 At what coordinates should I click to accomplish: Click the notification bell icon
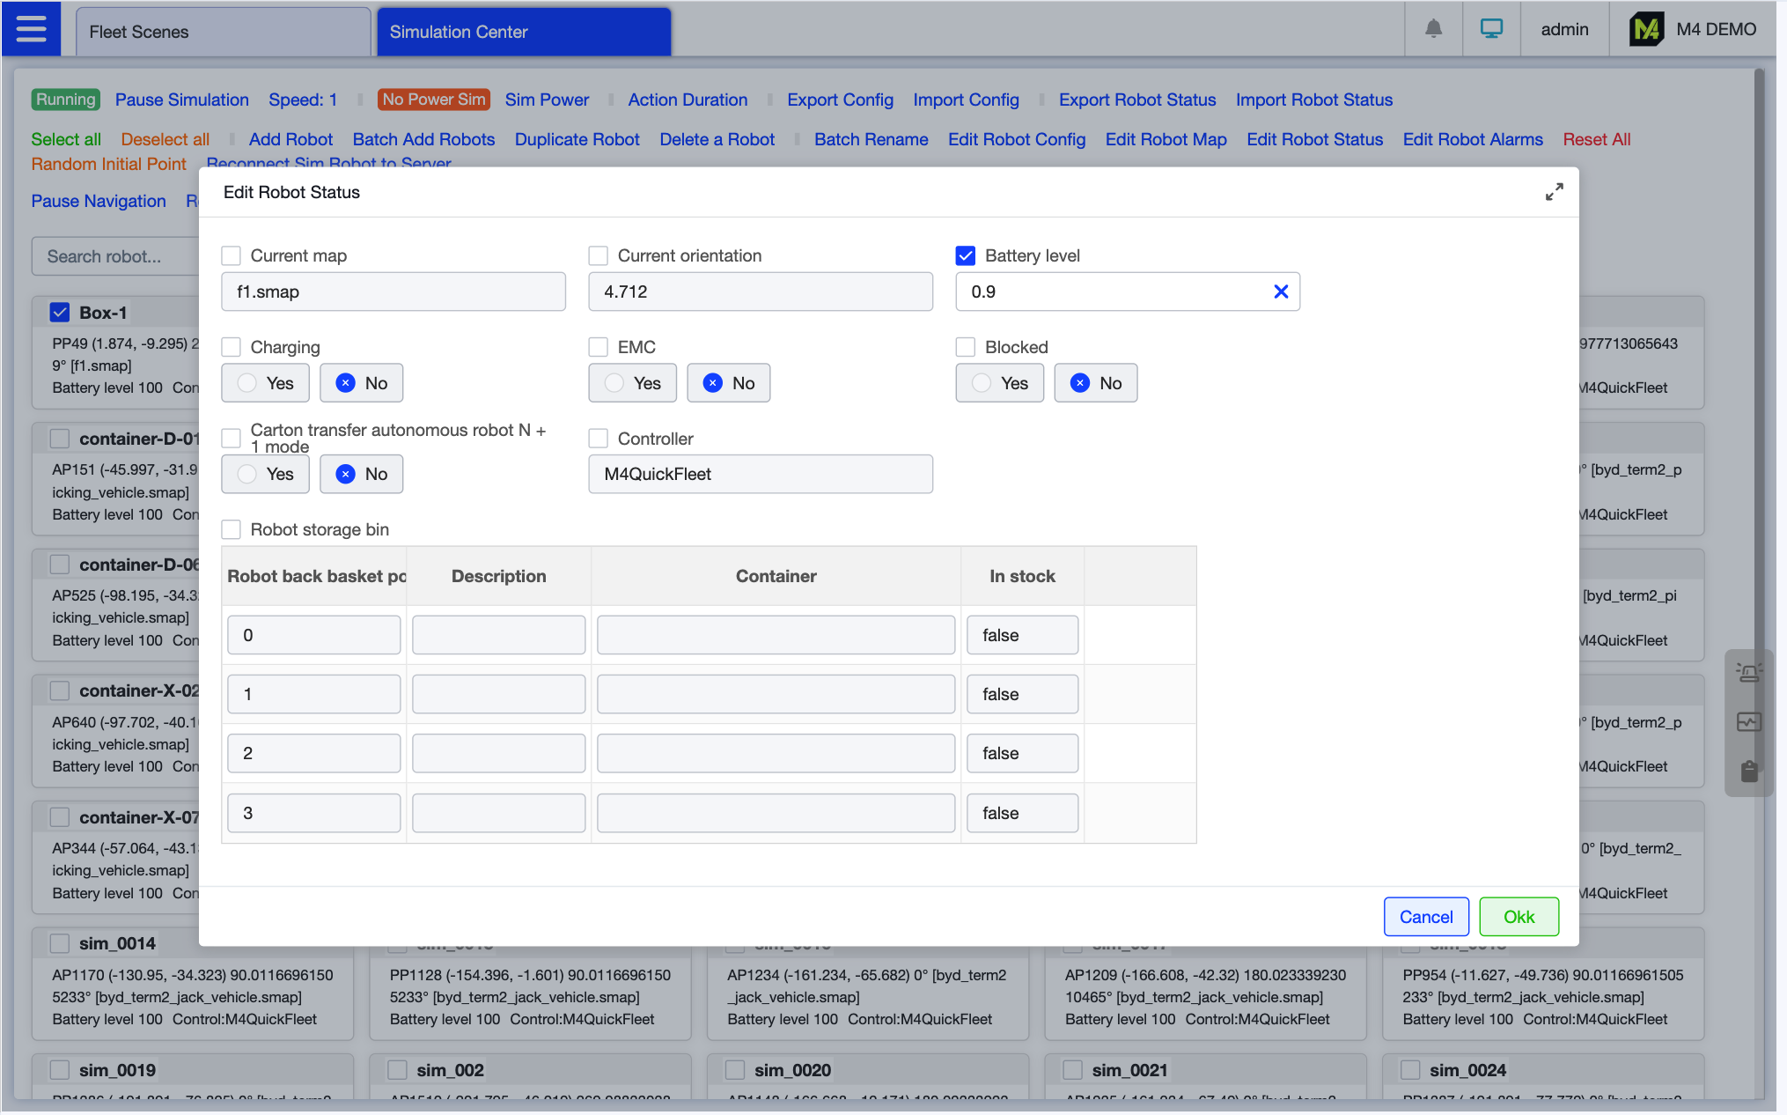pyautogui.click(x=1433, y=29)
